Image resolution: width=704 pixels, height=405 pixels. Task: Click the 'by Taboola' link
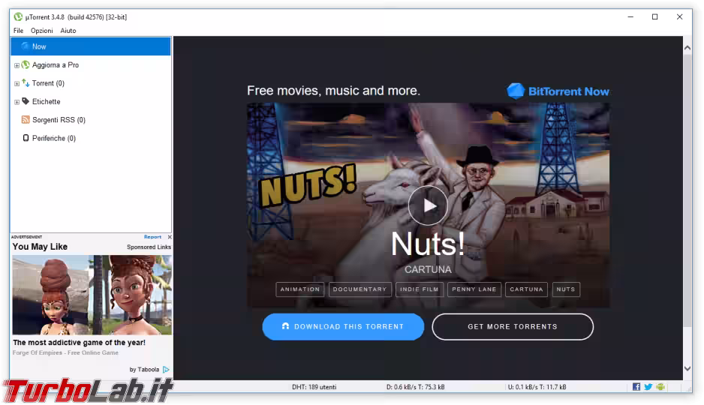(x=144, y=370)
